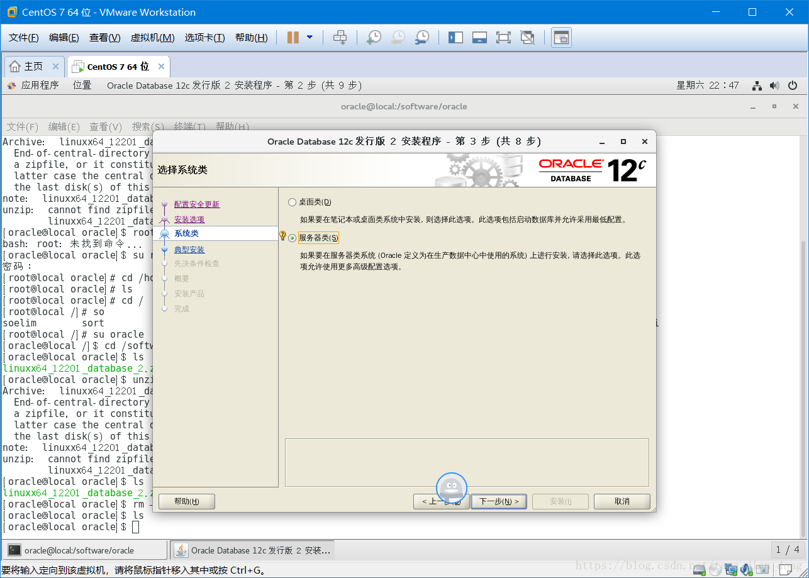The height and width of the screenshot is (578, 809).
Task: Open the 选项卡(T) menu
Action: pyautogui.click(x=204, y=38)
